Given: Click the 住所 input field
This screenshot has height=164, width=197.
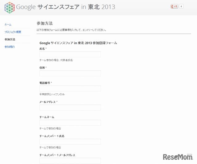Looking at the screenshot, I should (x=70, y=73).
